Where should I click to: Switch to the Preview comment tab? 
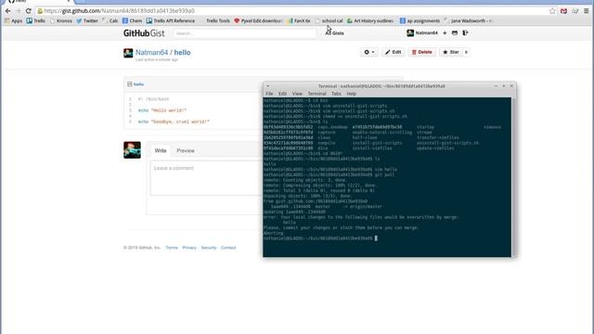click(186, 150)
